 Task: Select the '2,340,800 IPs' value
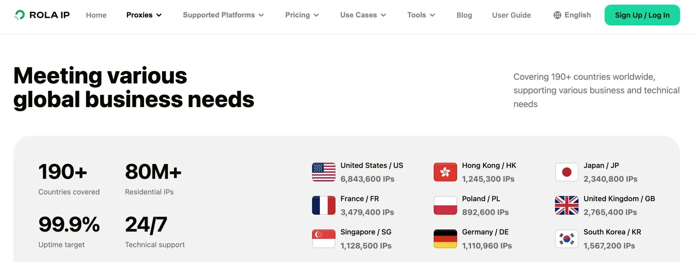pos(610,179)
